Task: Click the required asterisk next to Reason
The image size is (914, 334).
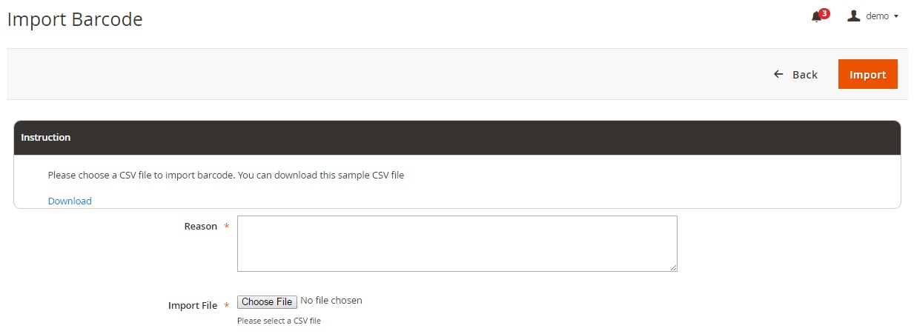Action: point(226,227)
